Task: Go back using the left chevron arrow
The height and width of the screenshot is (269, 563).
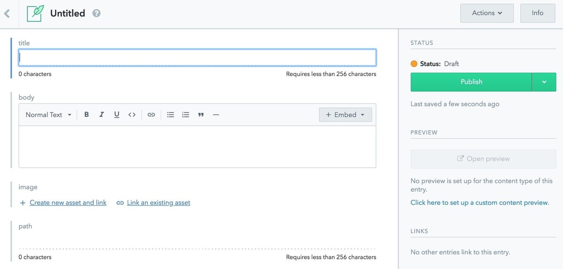Action: click(7, 14)
